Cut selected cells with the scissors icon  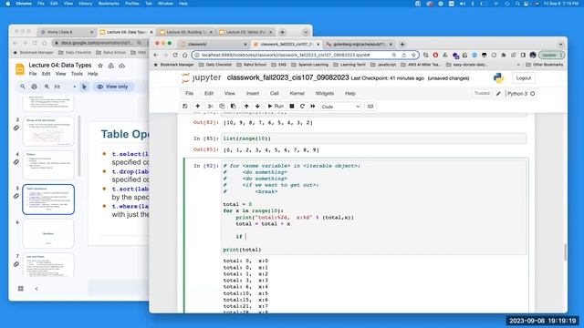[x=211, y=107]
